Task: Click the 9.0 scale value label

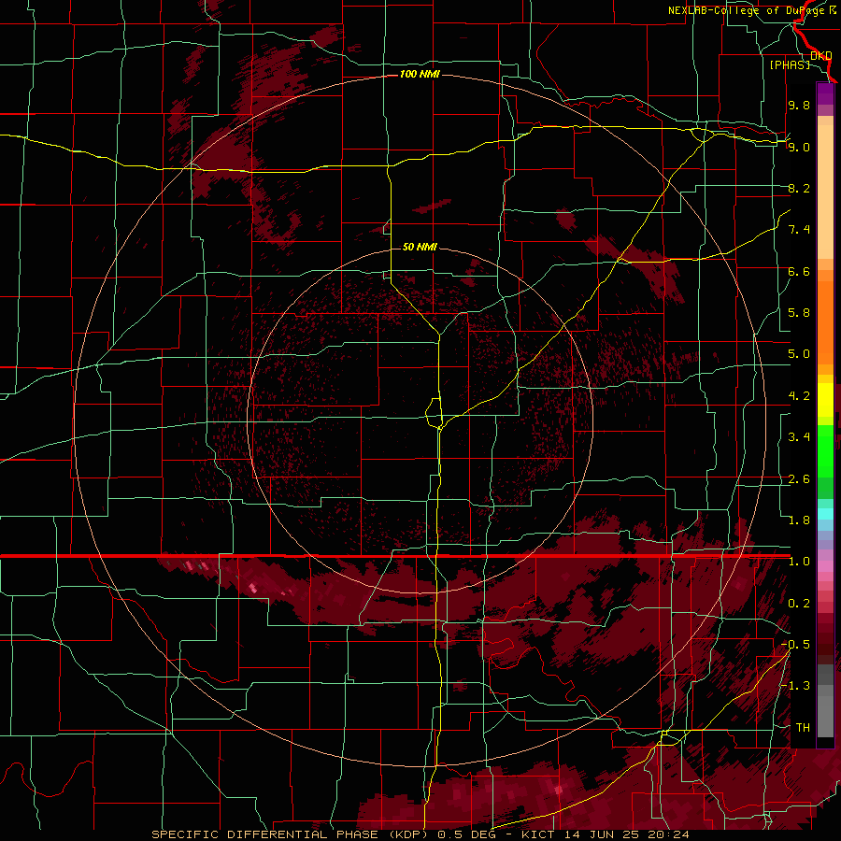Action: tap(799, 147)
